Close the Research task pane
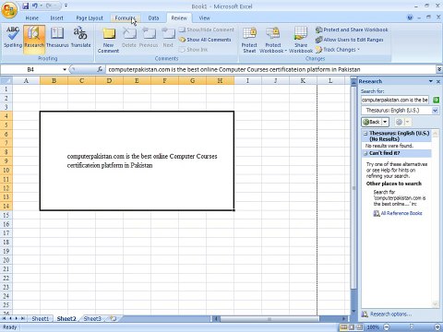This screenshot has height=332, width=443. pyautogui.click(x=438, y=81)
